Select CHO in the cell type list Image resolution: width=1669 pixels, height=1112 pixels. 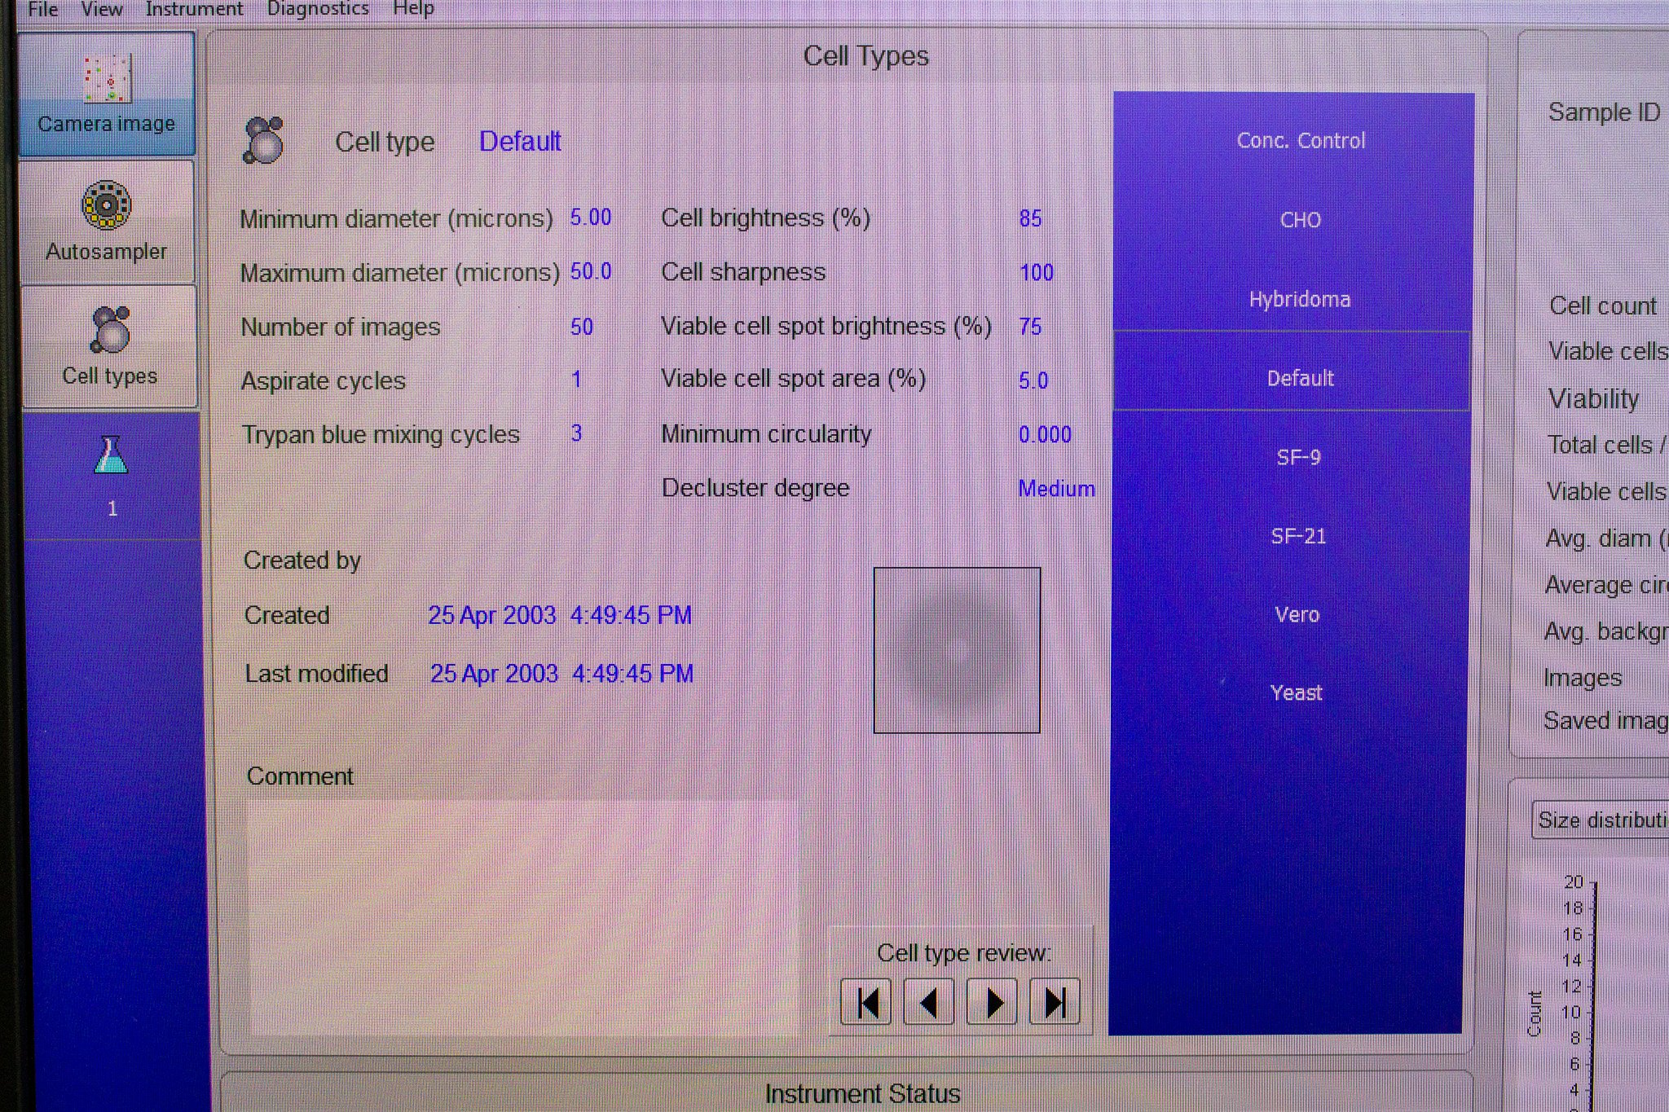tap(1301, 220)
